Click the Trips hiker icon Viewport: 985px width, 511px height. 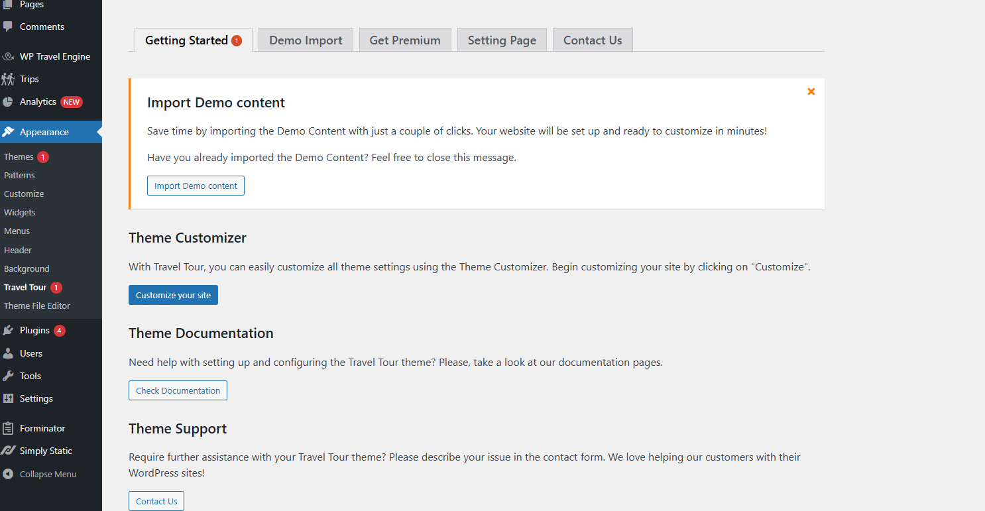pos(8,80)
